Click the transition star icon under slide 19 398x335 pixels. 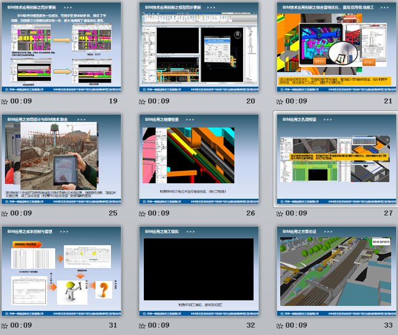click(x=5, y=102)
